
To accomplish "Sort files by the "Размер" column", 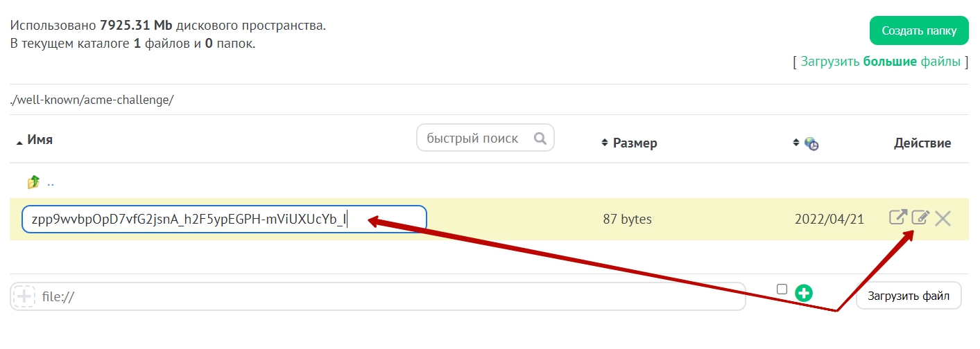I will pos(634,143).
